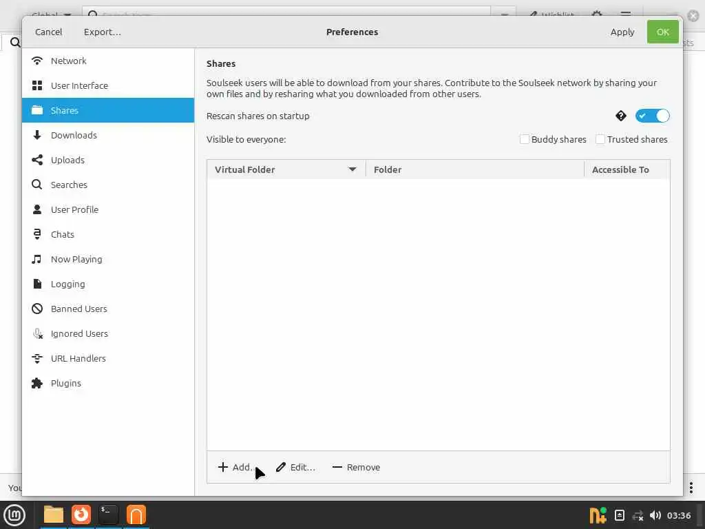This screenshot has height=529, width=705.
Task: Open the Linux Mint start menu
Action: coord(14,515)
